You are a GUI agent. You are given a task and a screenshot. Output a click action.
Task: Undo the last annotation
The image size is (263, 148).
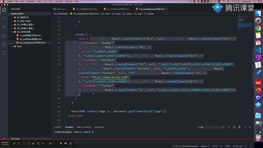(x=43, y=143)
